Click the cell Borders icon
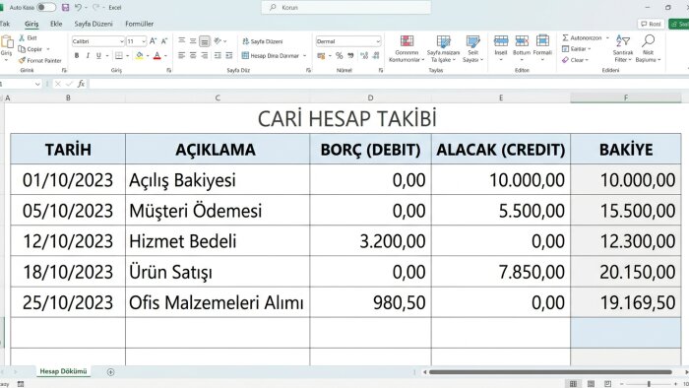This screenshot has height=388, width=689. (119, 56)
